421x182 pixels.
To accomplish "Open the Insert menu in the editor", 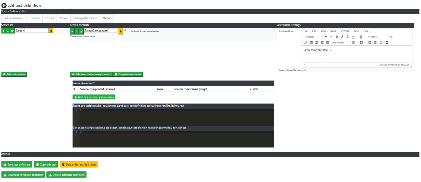I will click(334, 31).
